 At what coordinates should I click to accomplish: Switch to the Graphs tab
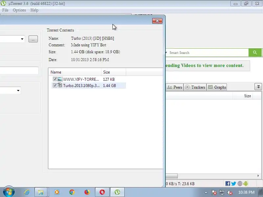click(x=217, y=87)
